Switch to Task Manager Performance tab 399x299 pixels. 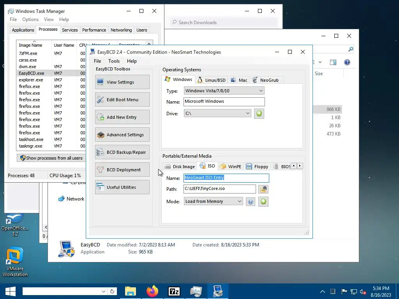point(94,30)
